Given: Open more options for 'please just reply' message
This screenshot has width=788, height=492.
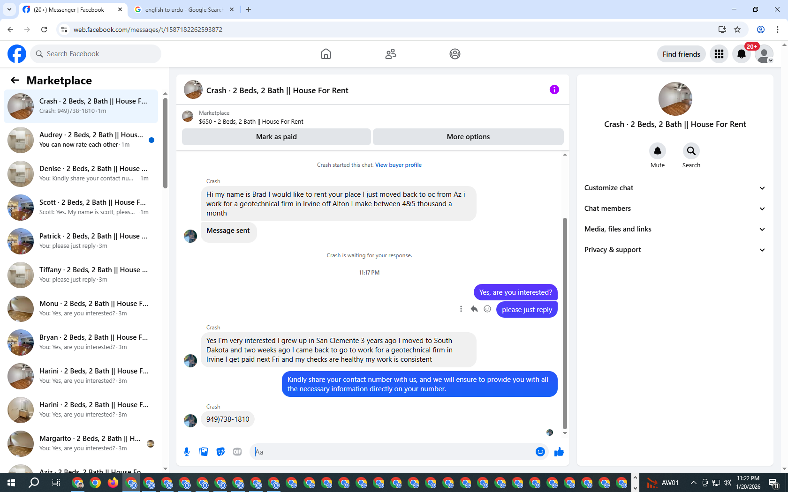Looking at the screenshot, I should coord(461,309).
